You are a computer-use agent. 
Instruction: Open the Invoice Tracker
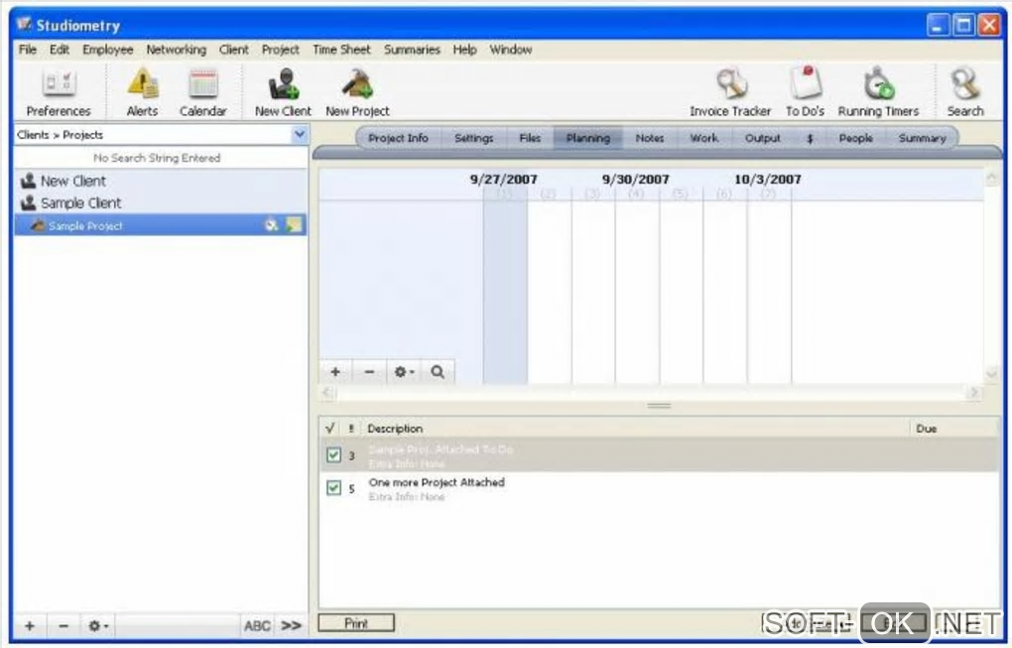pyautogui.click(x=730, y=93)
